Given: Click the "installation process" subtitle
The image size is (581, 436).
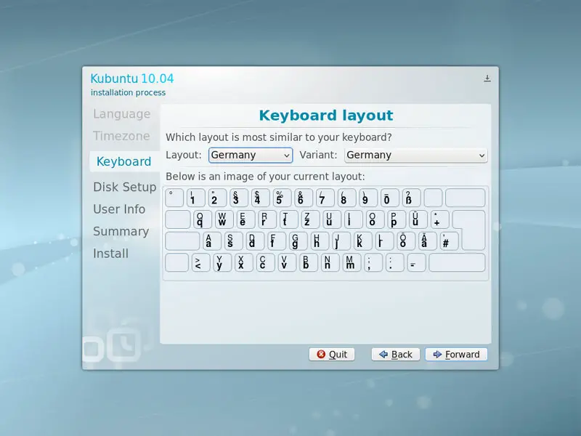Looking at the screenshot, I should pyautogui.click(x=129, y=92).
